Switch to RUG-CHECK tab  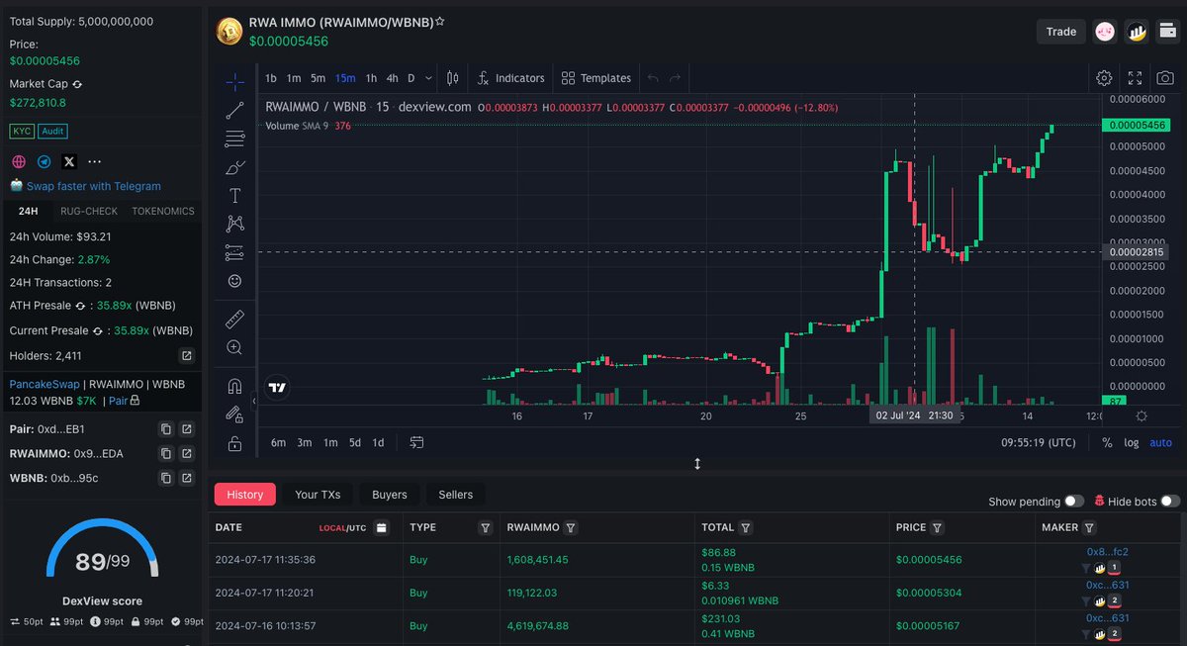tap(89, 211)
